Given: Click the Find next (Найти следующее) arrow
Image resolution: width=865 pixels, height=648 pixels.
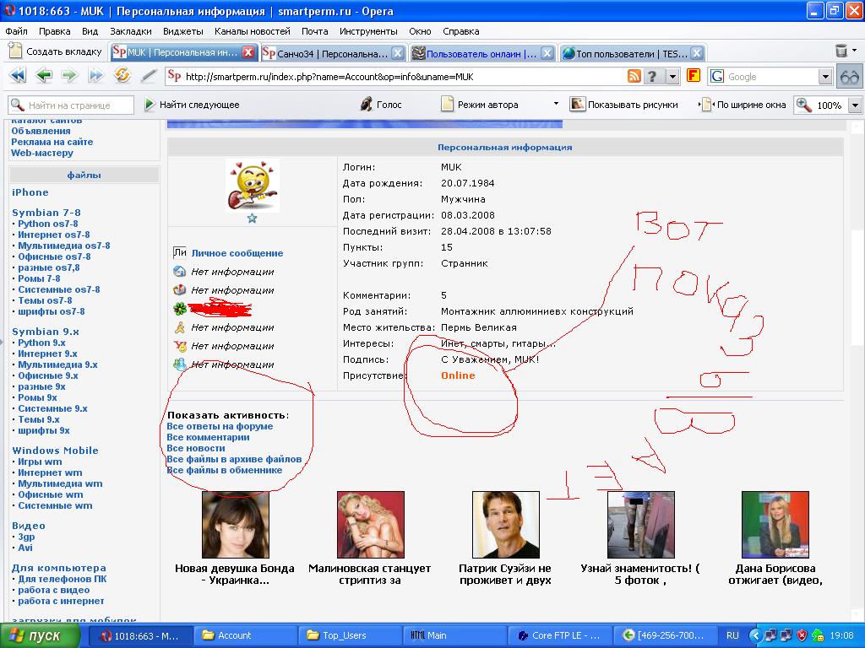Looking at the screenshot, I should click(150, 105).
